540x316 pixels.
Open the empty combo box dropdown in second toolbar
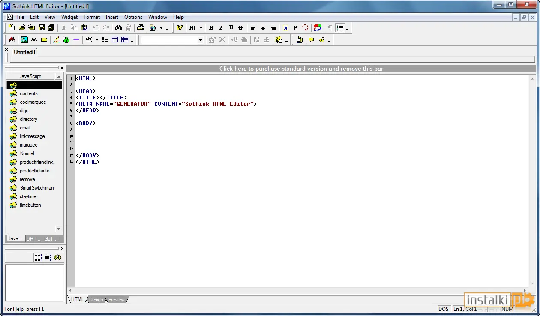coord(200,40)
